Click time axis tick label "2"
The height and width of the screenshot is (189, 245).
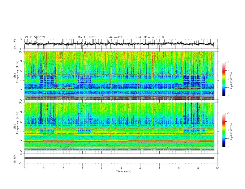[x=63, y=168]
